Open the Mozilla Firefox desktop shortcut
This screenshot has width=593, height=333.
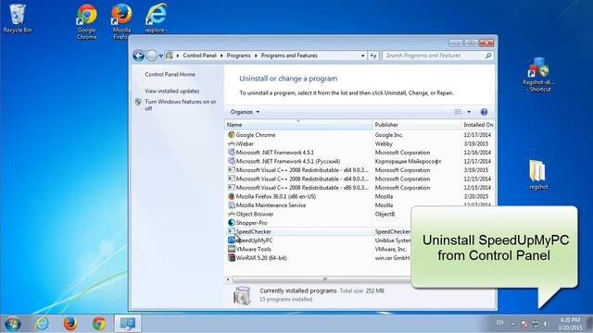[121, 21]
